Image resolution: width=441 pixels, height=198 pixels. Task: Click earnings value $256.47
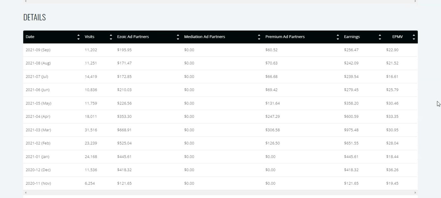pos(351,50)
